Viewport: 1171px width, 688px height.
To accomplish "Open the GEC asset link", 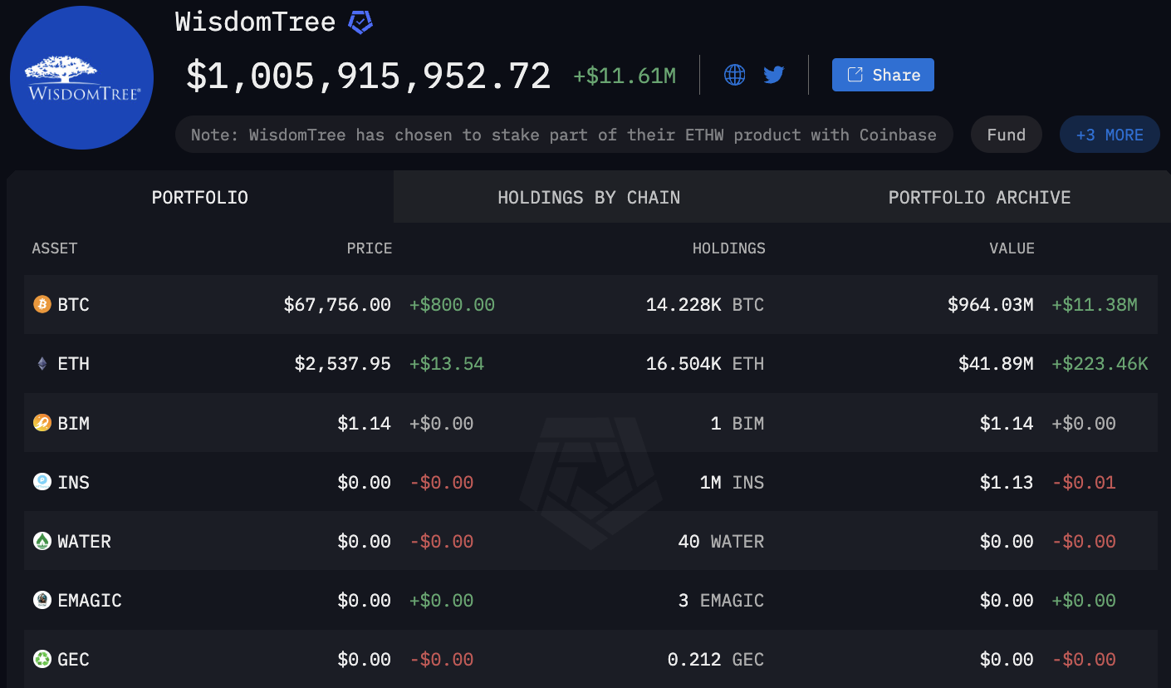I will [x=73, y=659].
